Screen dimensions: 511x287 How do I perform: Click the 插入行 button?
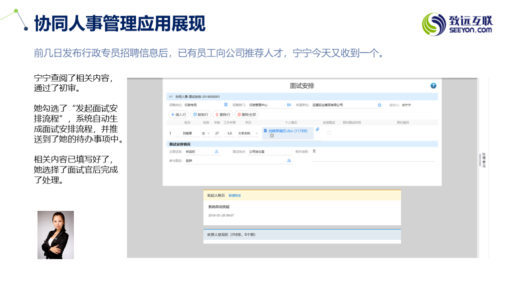(x=179, y=114)
